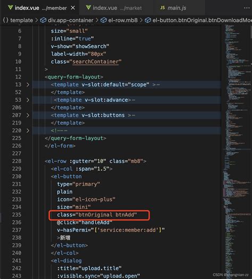Click :visible.sync="upload.open" attribute
The image size is (252, 279).
point(98,276)
